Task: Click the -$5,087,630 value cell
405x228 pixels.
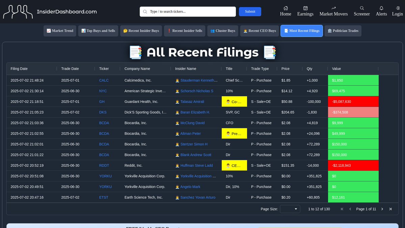Action: 353,102
